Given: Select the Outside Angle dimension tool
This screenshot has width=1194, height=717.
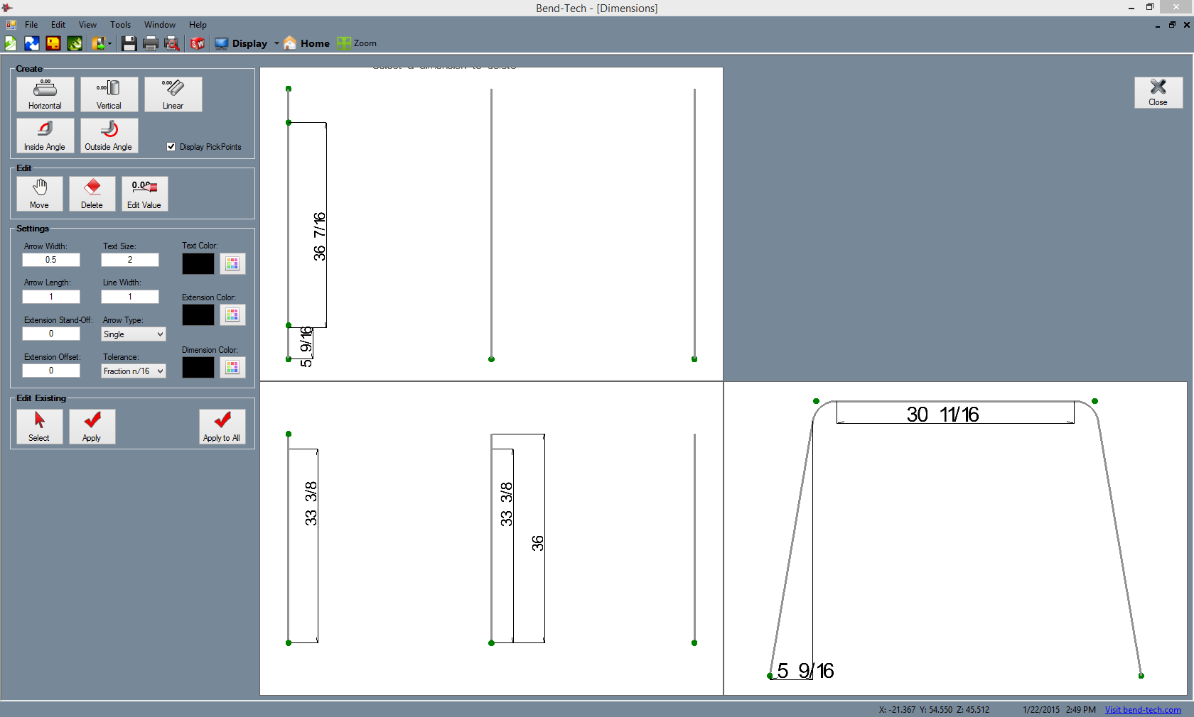Looking at the screenshot, I should [x=109, y=136].
